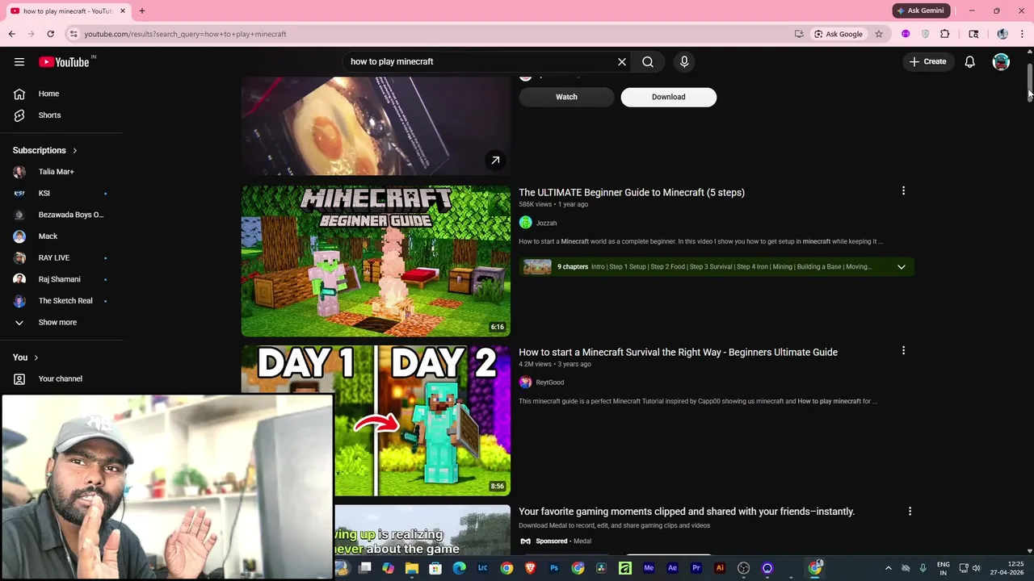Open the YouTube account avatar menu

coord(1001,61)
